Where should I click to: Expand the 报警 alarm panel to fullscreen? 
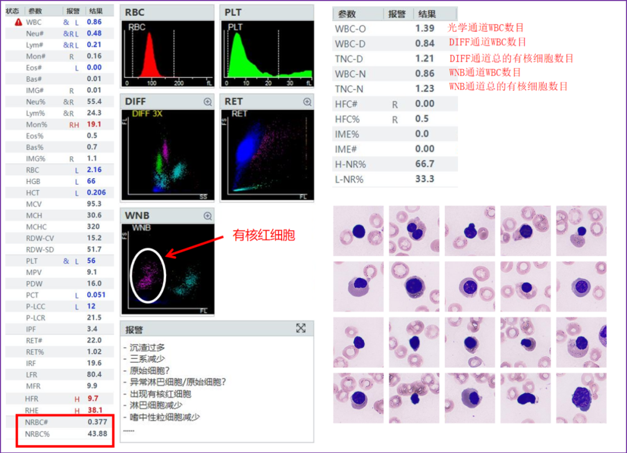(301, 328)
